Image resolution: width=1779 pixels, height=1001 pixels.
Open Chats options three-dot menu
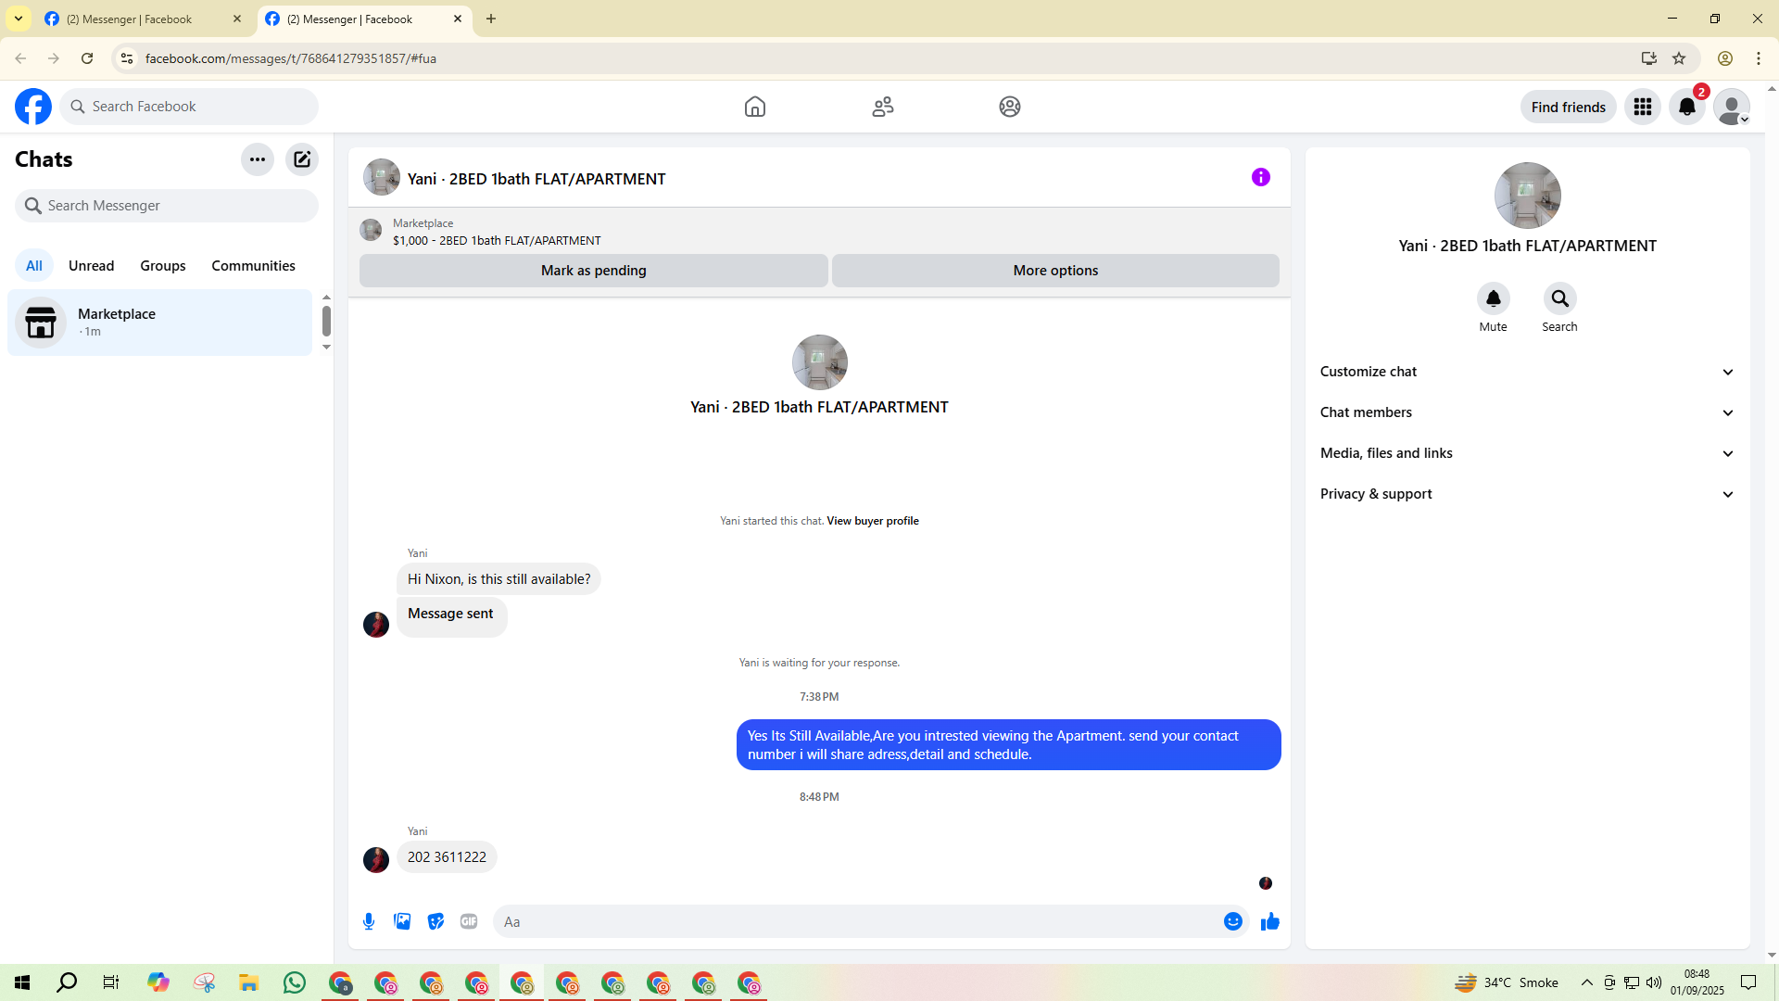pos(258,159)
